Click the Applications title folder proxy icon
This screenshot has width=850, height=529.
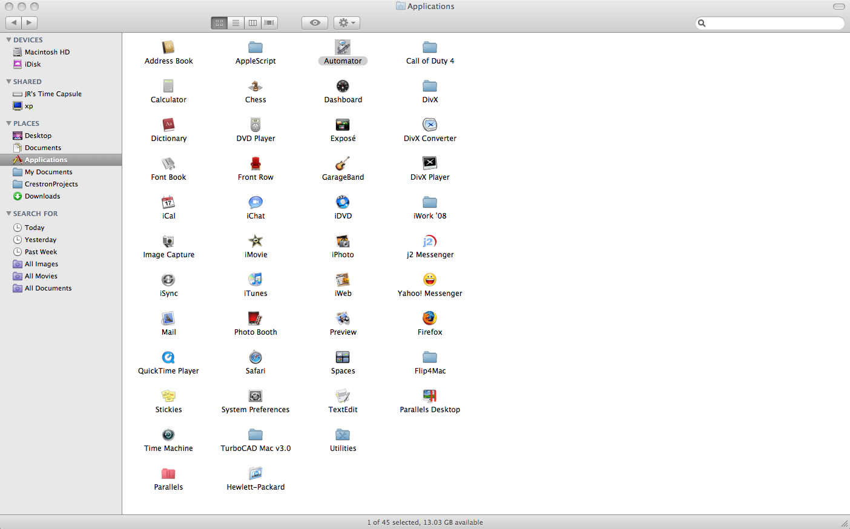click(401, 6)
